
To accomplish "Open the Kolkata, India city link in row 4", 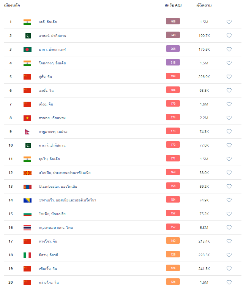I will (x=52, y=63).
